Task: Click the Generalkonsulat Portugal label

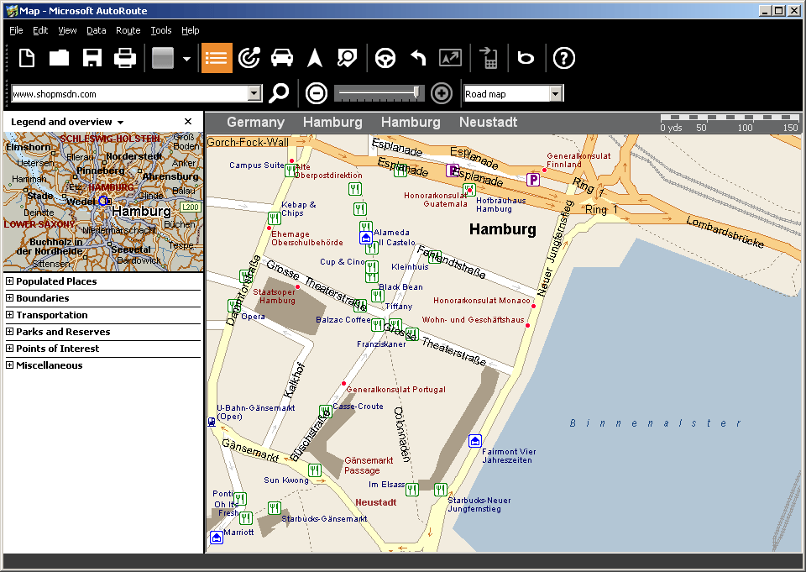Action: (x=395, y=390)
